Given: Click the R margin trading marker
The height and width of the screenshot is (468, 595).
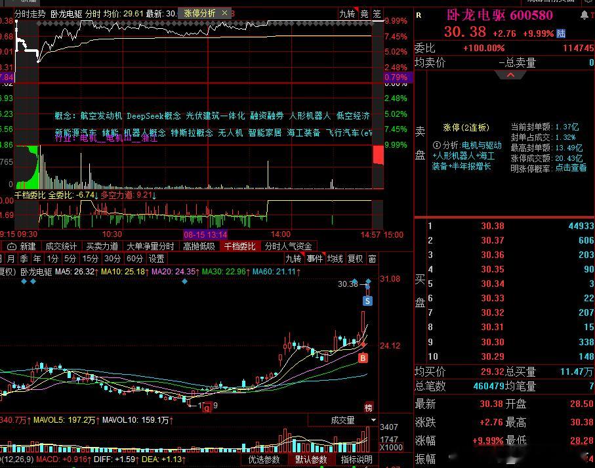Looking at the screenshot, I should [x=419, y=16].
